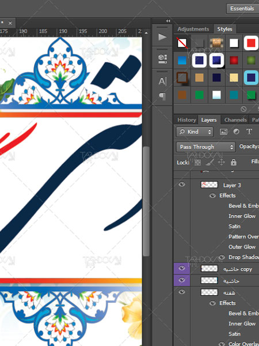Select Pattern Overlay effect under Layer 3
This screenshot has height=346, width=259.
coord(243,236)
